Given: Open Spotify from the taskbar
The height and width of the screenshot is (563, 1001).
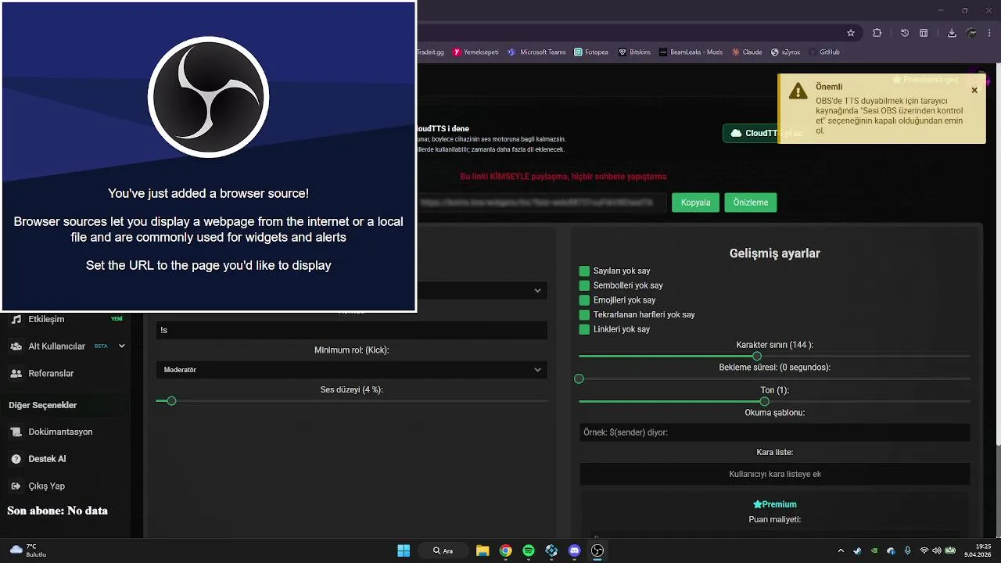Looking at the screenshot, I should pos(529,550).
